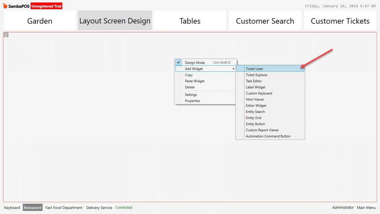Pick Label Widget from submenu
The width and height of the screenshot is (380, 214).
(270, 87)
